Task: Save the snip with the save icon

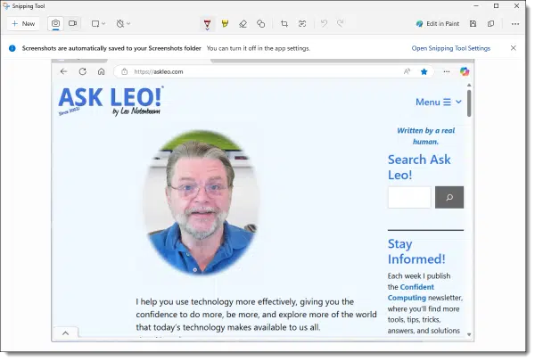Action: pos(473,24)
